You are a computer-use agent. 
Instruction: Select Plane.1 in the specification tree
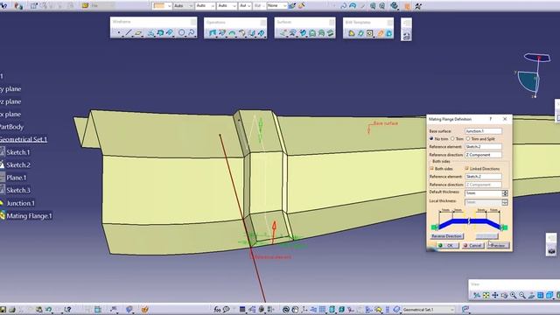click(x=16, y=178)
